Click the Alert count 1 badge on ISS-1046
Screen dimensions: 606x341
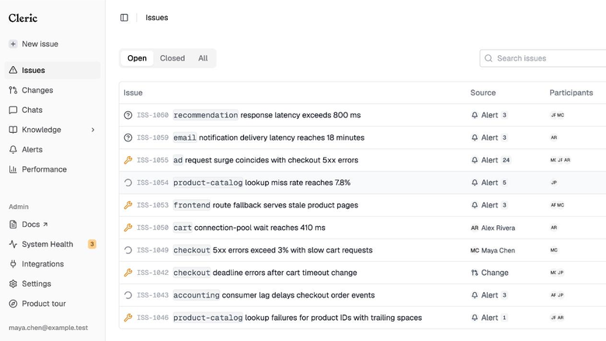tap(504, 318)
